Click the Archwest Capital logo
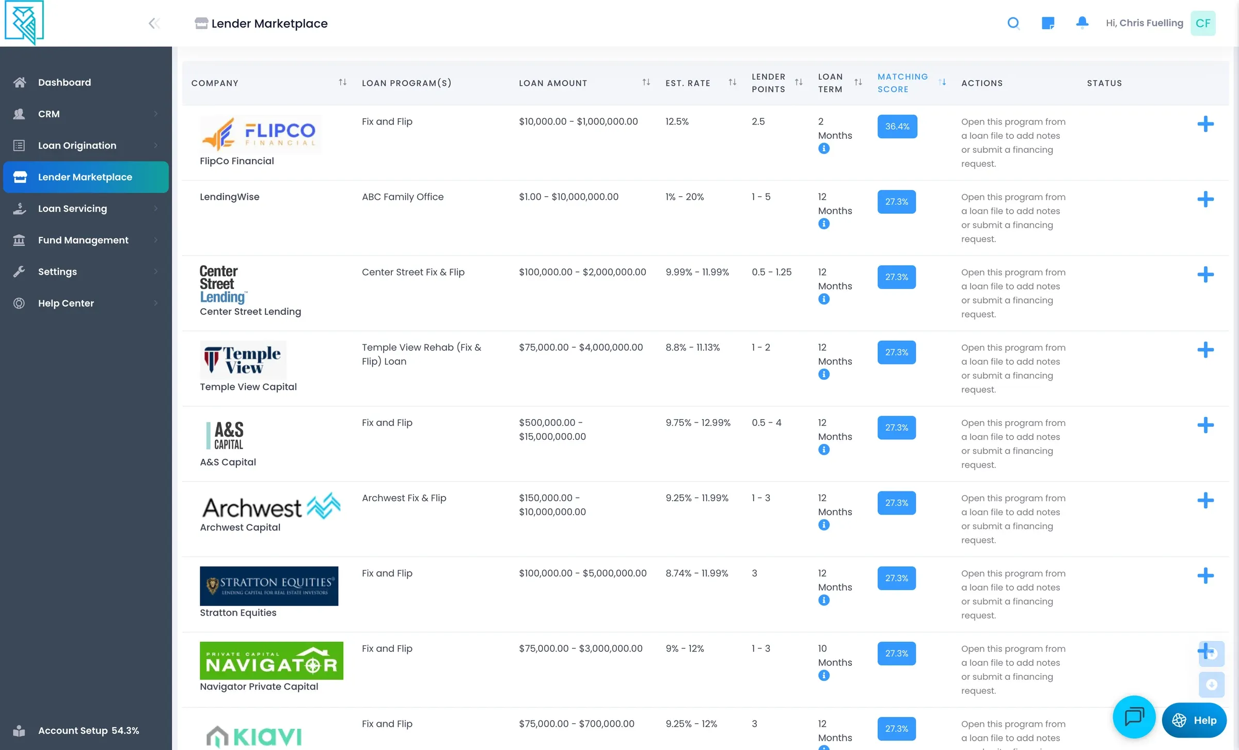The image size is (1239, 750). coord(271,507)
